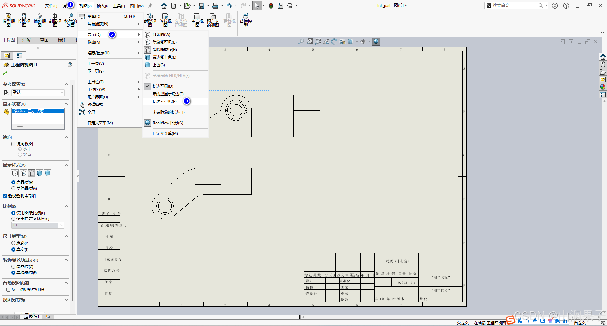Screen dimensions: 607x326
Task: Choose 全屏 full screen menu entry
Action: 110,112
